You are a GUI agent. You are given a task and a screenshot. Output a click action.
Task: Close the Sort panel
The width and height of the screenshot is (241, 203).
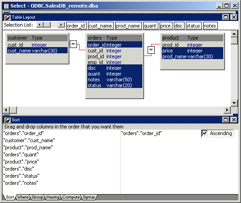point(234,120)
